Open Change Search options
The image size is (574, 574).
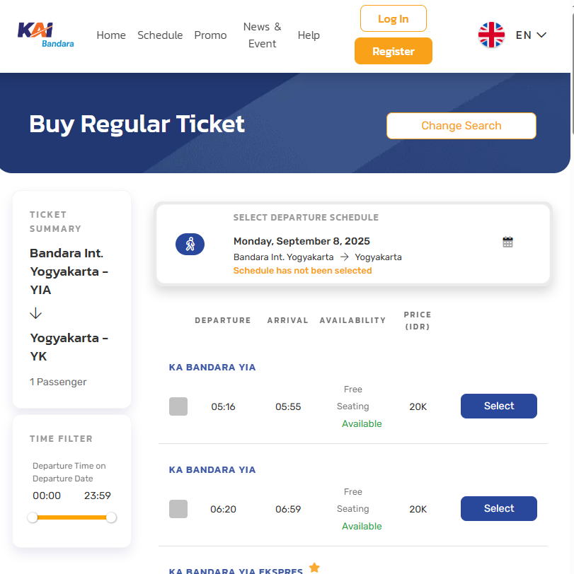[461, 126]
